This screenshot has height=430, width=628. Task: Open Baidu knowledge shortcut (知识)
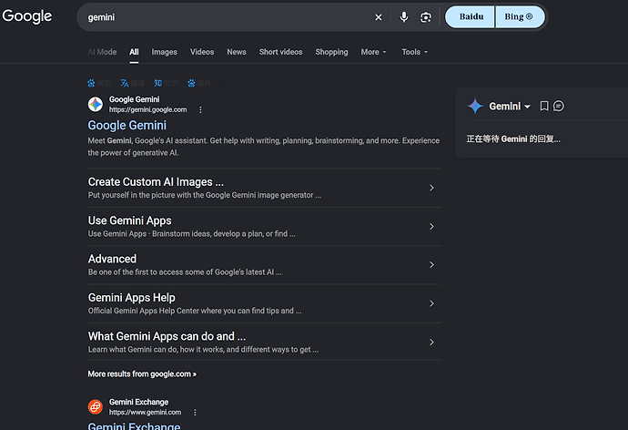(x=166, y=83)
